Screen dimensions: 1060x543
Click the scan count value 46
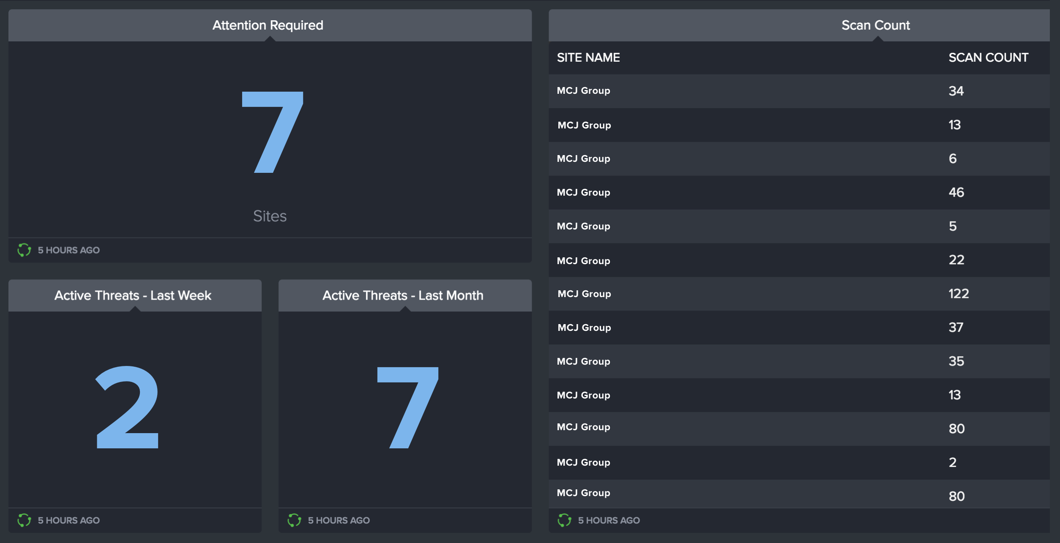click(956, 192)
